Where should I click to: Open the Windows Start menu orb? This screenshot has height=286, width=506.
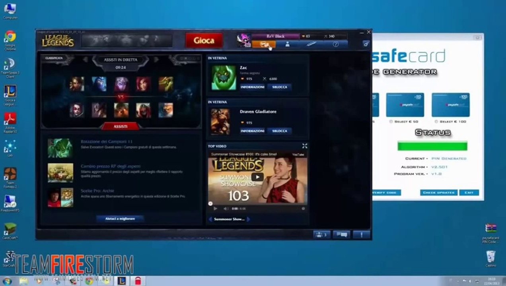tap(7, 281)
